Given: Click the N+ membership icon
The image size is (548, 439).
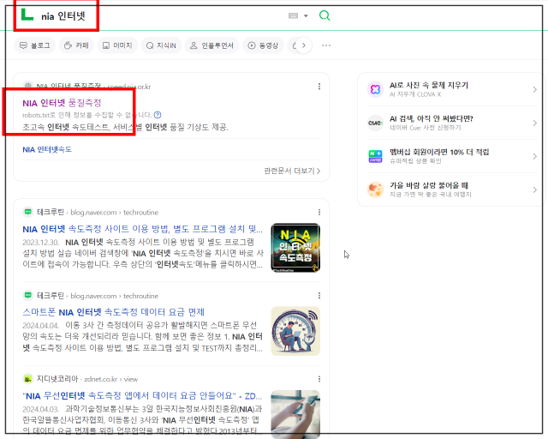Looking at the screenshot, I should point(375,156).
